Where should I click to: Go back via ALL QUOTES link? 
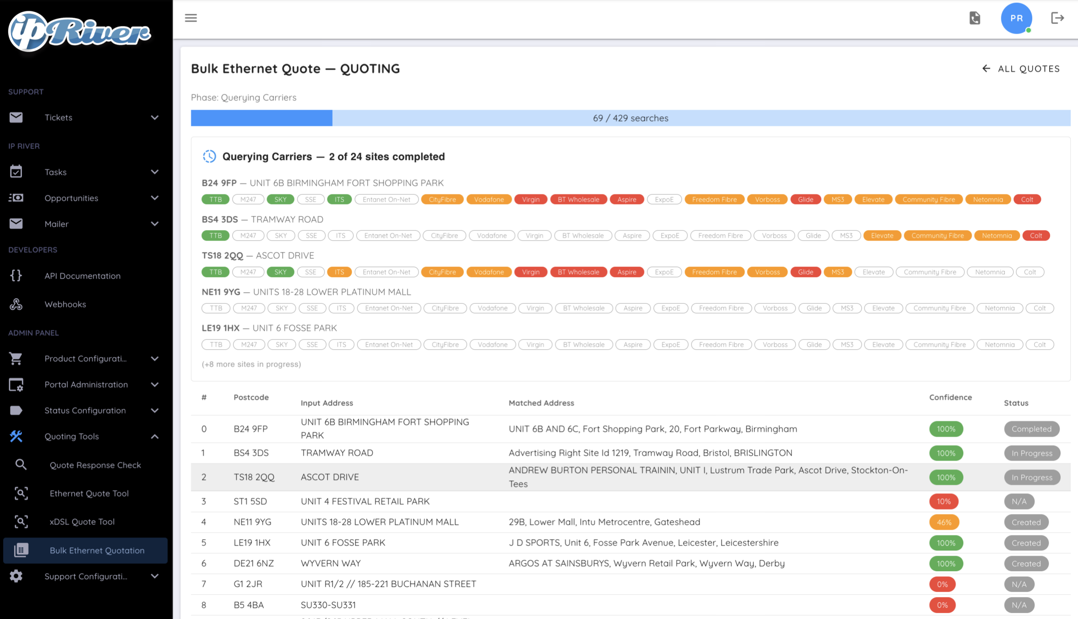coord(1020,69)
